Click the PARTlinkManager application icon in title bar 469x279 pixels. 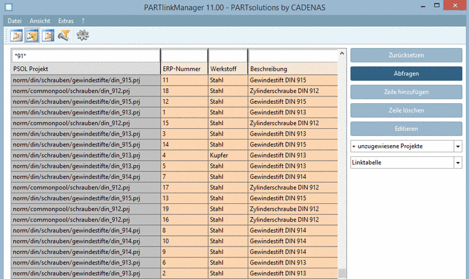tap(9, 7)
